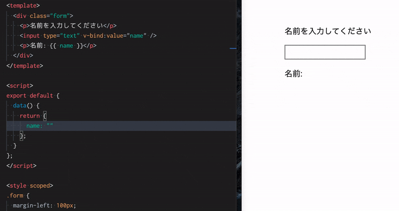Click the '<style scoped>' line
The height and width of the screenshot is (211, 399).
[x=30, y=186]
